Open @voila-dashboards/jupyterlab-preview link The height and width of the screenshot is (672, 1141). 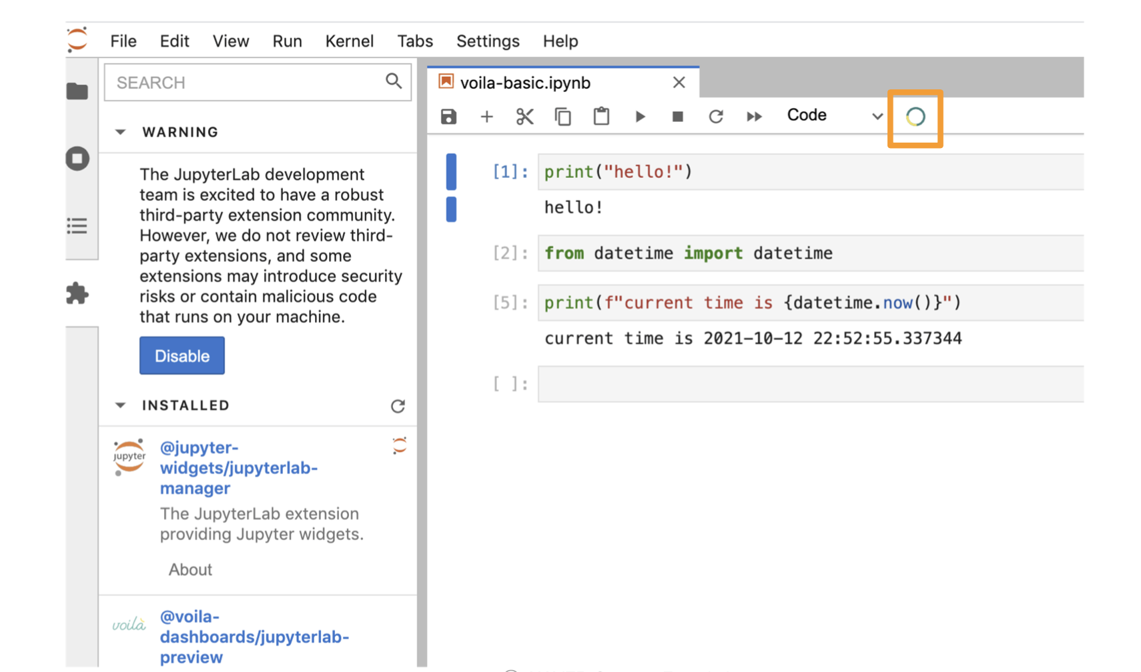[x=254, y=637]
